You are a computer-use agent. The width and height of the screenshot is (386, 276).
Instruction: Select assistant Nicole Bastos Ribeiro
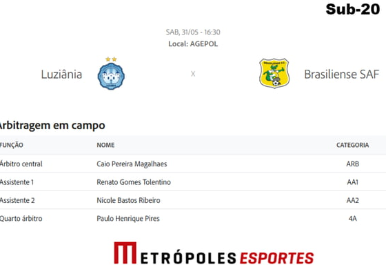(128, 200)
